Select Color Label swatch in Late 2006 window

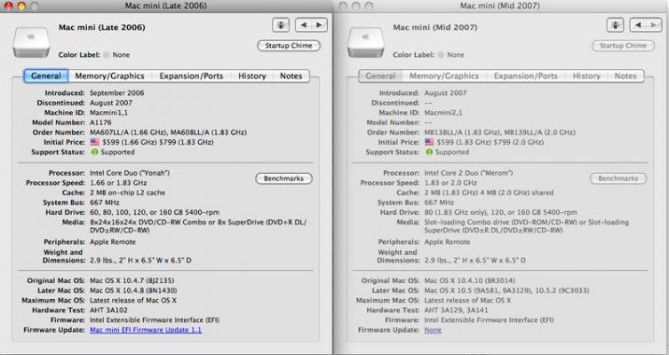[107, 55]
